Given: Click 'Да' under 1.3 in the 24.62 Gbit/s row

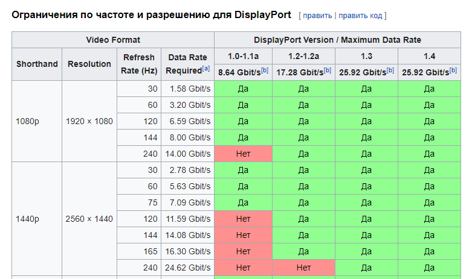Looking at the screenshot, I should click(366, 268).
